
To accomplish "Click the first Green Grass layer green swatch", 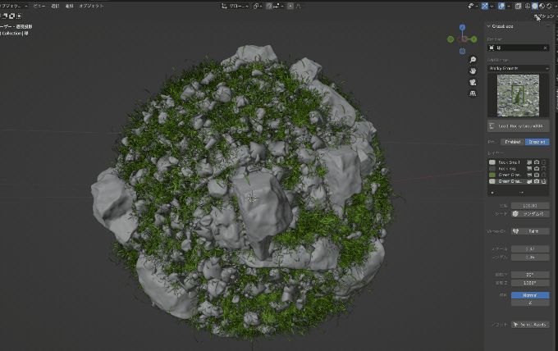I will coord(492,175).
